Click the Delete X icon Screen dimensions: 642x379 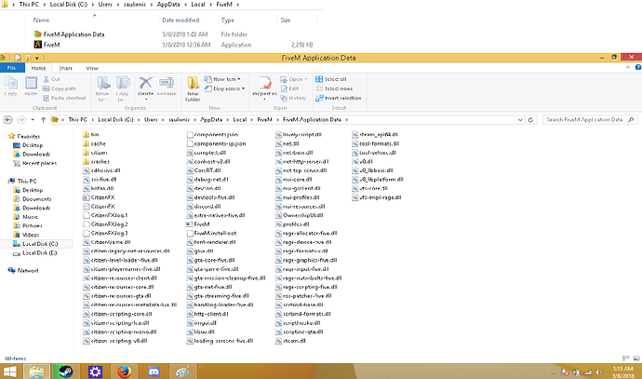(x=145, y=88)
